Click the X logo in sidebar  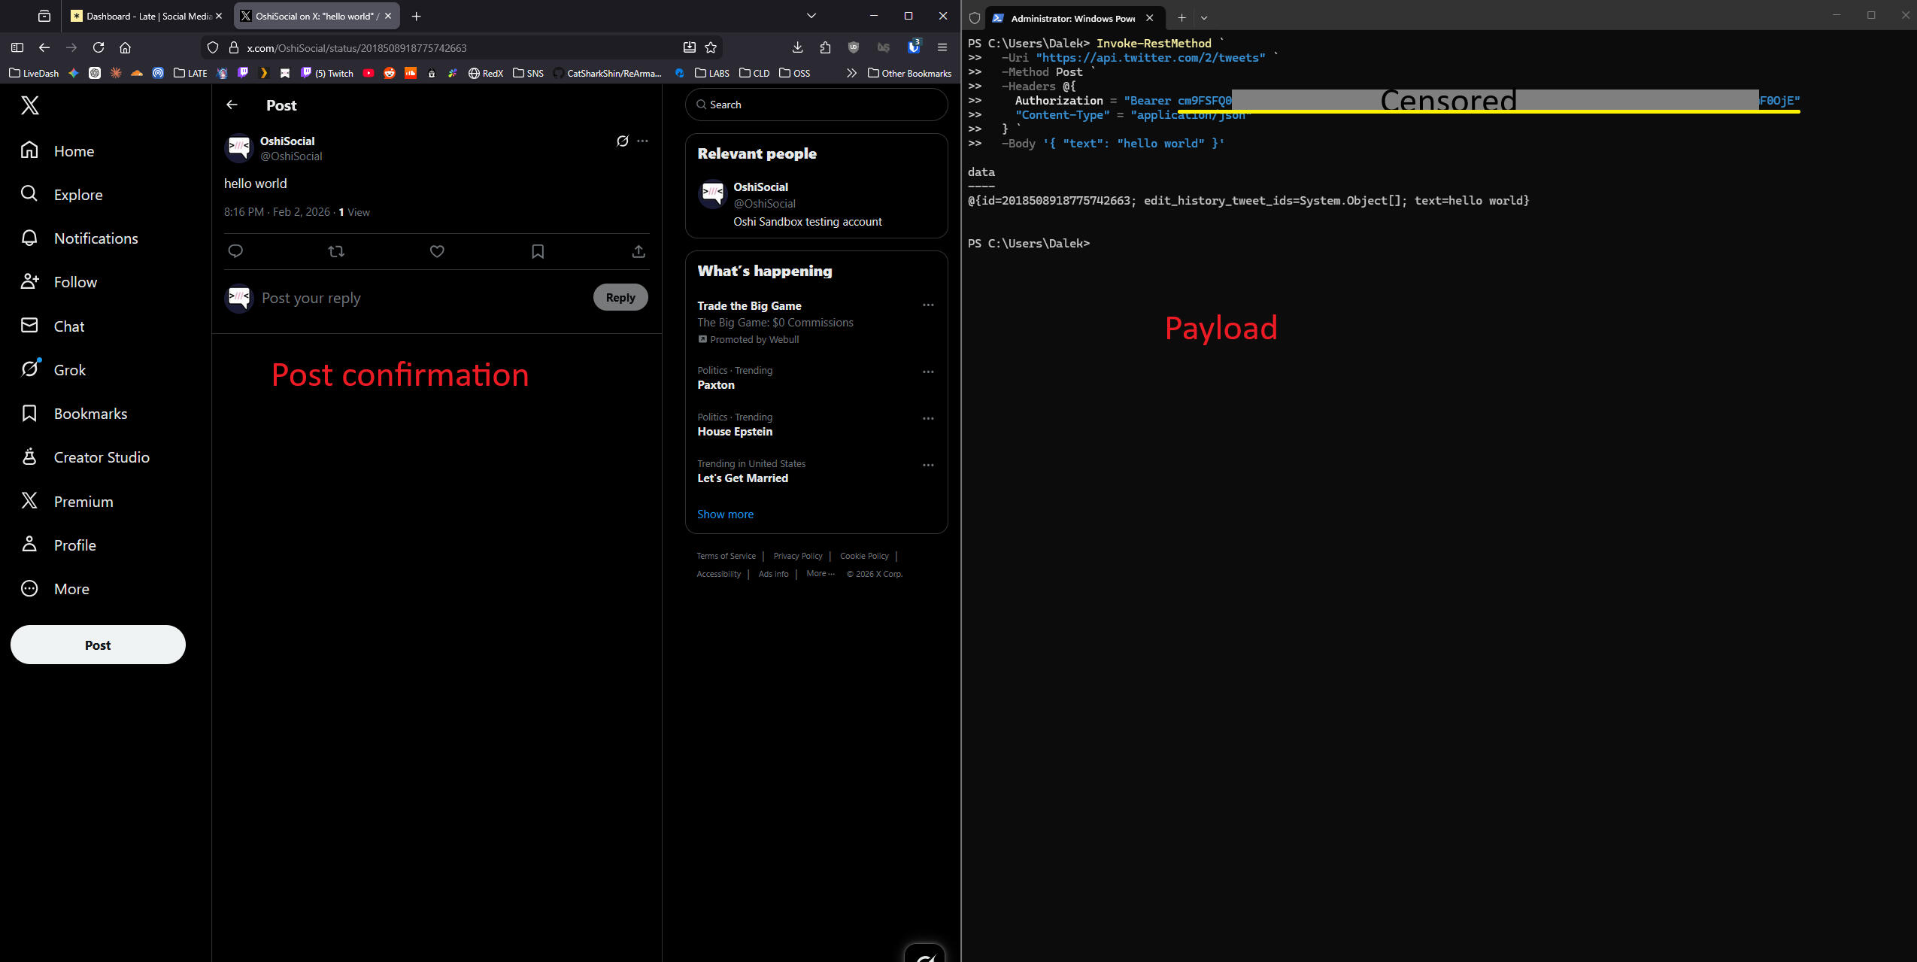tap(30, 105)
